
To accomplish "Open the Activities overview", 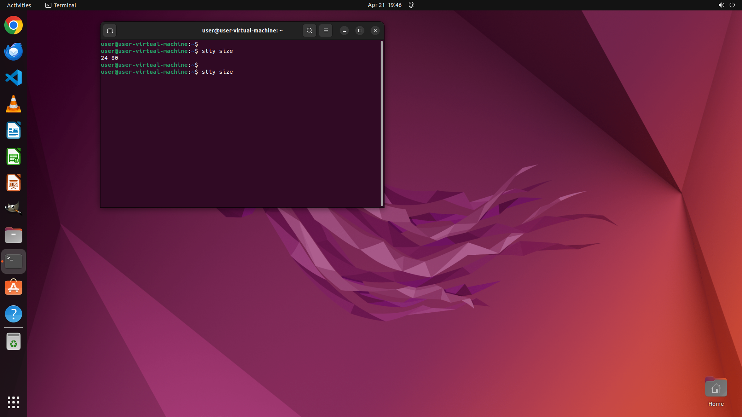I will (x=19, y=5).
